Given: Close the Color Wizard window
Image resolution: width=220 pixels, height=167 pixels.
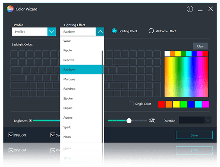Looking at the screenshot, I should (x=211, y=9).
